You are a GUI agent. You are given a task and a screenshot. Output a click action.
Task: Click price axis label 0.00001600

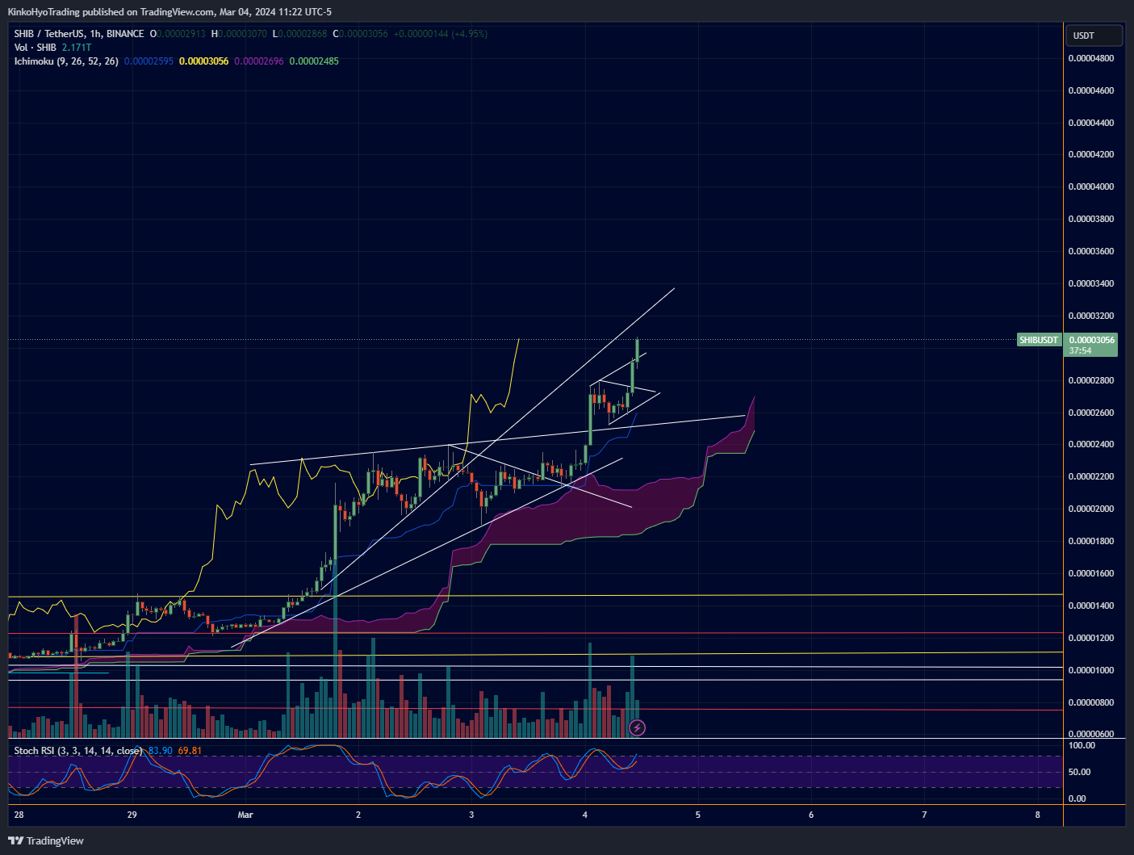click(1091, 573)
